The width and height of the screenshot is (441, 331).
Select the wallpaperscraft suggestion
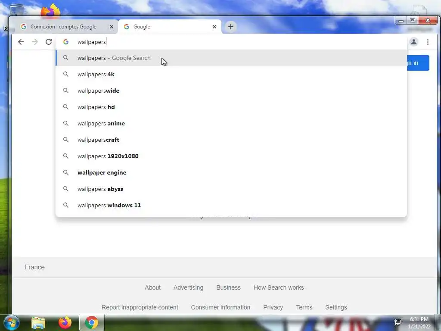[x=231, y=140]
